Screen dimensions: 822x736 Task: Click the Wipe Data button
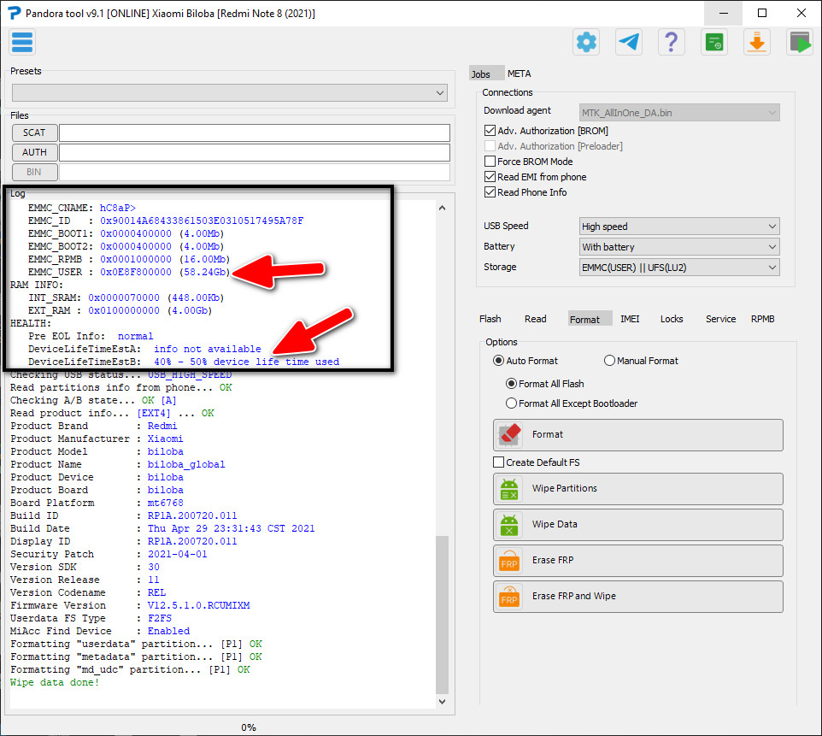point(638,525)
